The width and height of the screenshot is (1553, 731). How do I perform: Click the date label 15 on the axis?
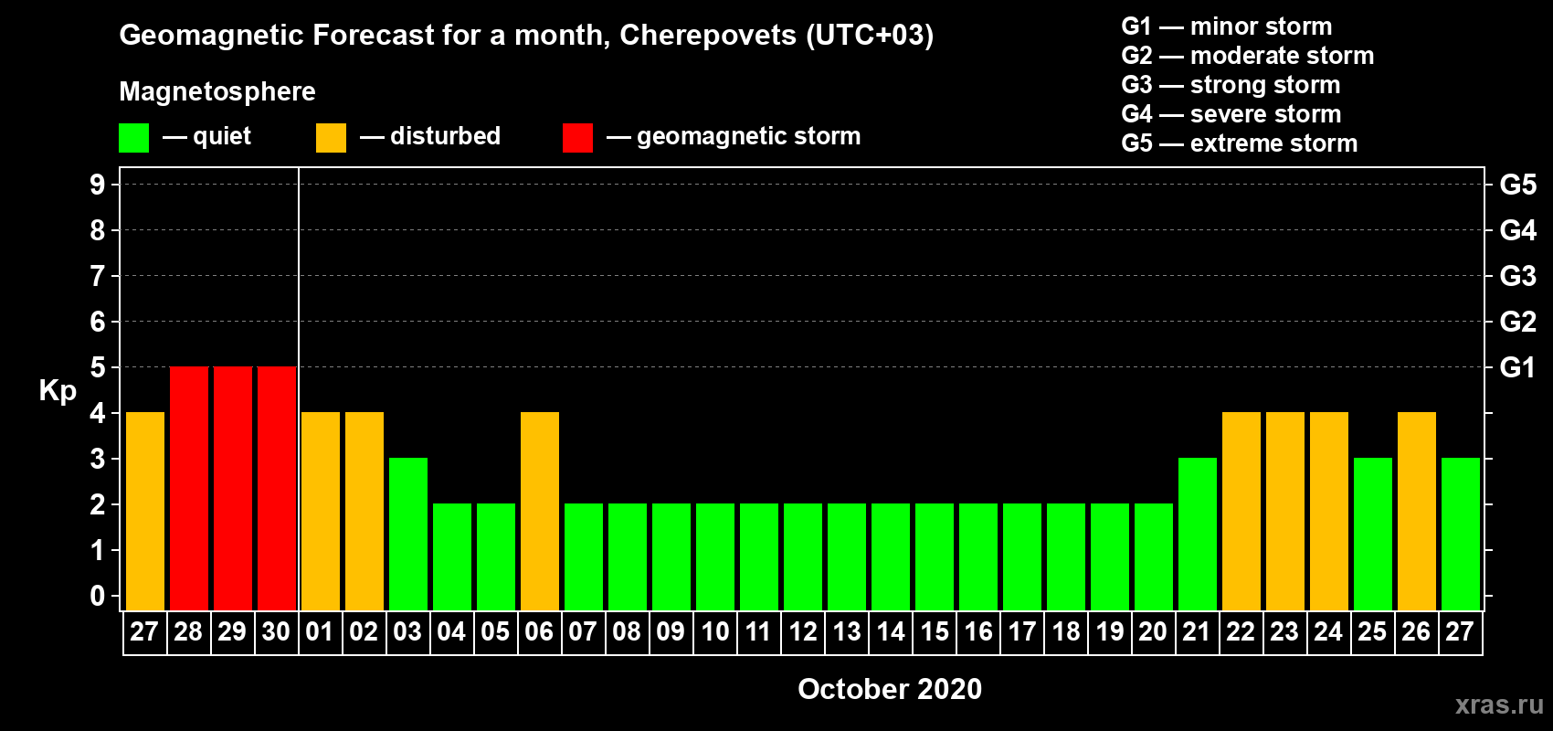tap(934, 631)
